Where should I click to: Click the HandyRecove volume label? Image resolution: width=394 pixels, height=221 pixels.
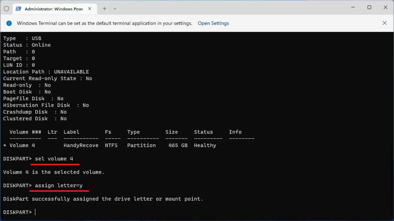(x=81, y=145)
